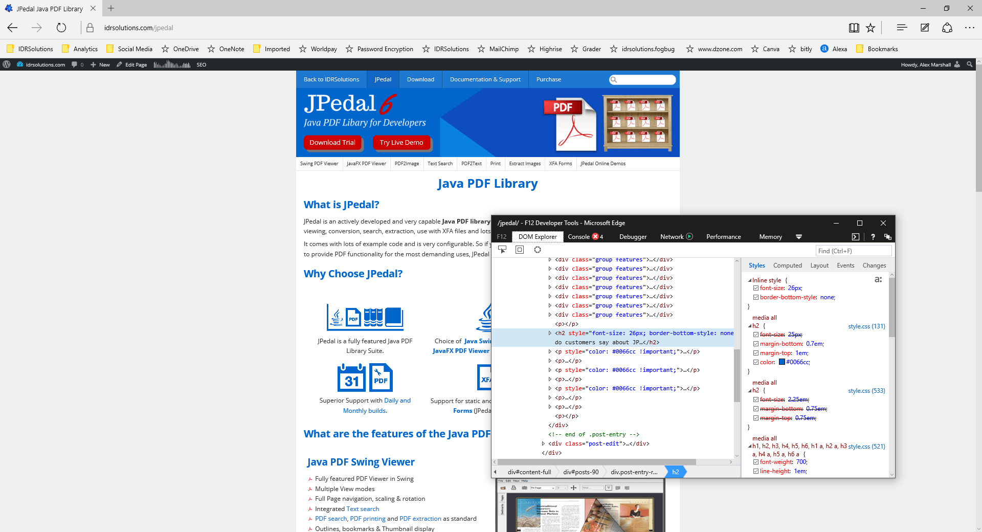Expand the div class post-edit node
Viewport: 982px width, 532px height.
(x=543, y=444)
